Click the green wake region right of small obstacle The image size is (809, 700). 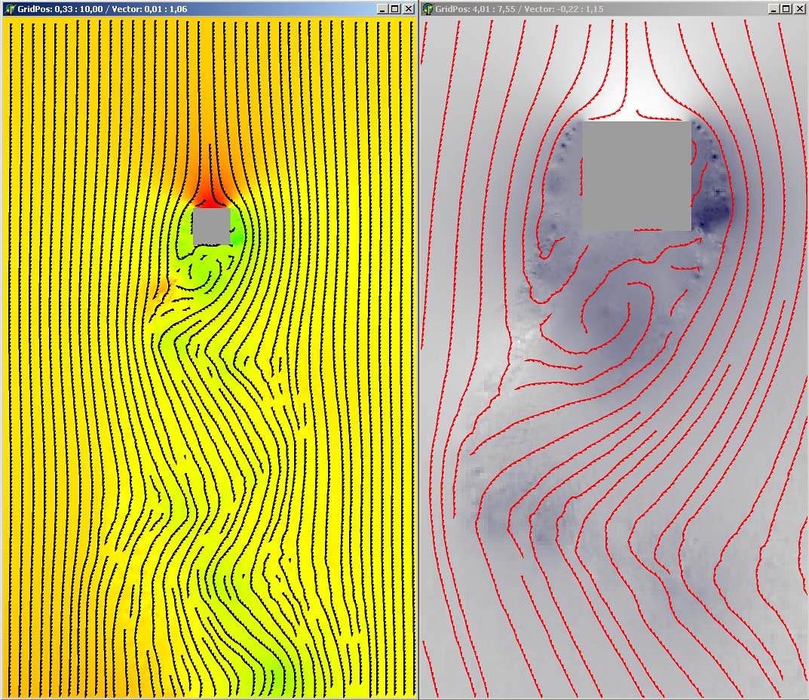point(239,235)
